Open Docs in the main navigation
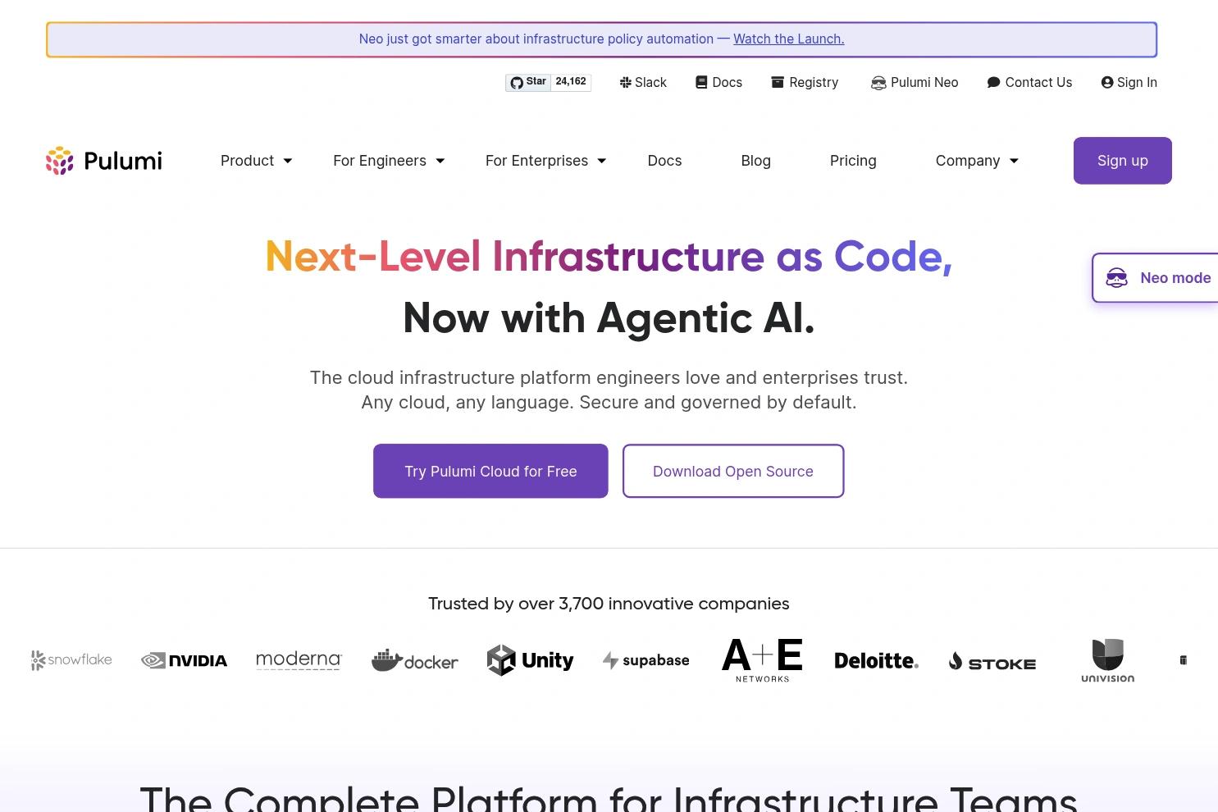Image resolution: width=1218 pixels, height=812 pixels. tap(664, 161)
